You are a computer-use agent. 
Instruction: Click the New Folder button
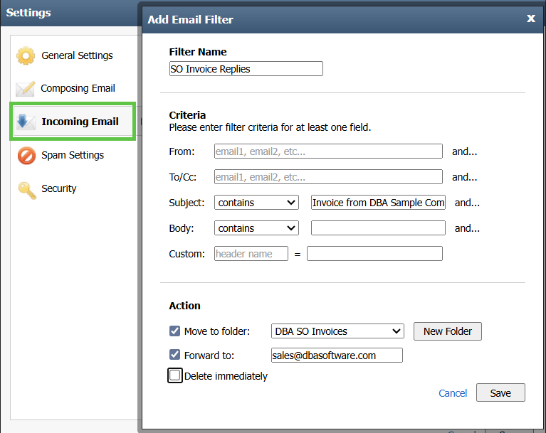[448, 331]
